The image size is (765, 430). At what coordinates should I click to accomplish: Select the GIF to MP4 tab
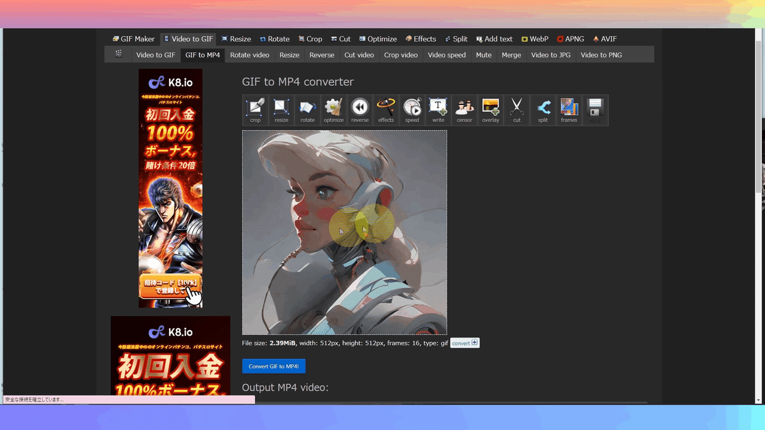[x=203, y=55]
